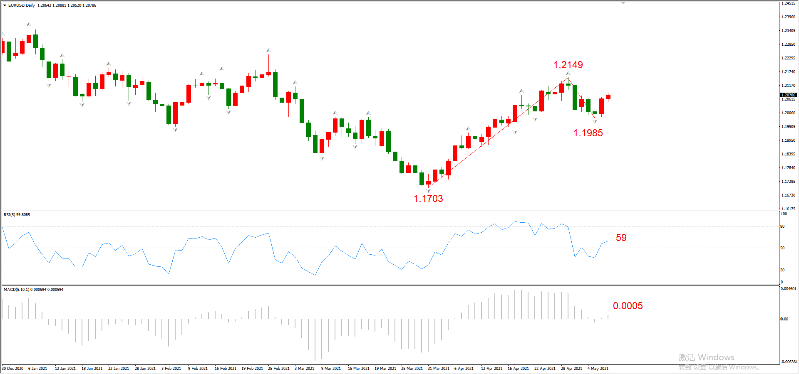Click the 6 Jan 2021 date label
Viewport: 799px width, 374px height.
pos(37,369)
